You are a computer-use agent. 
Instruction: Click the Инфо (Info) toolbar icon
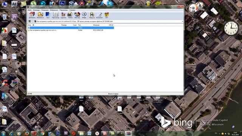click(84, 15)
